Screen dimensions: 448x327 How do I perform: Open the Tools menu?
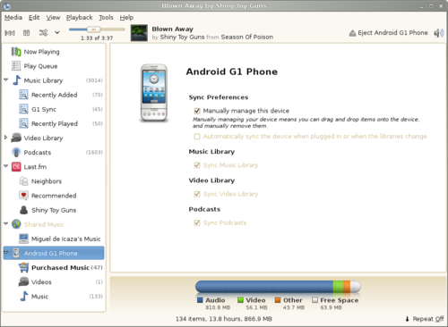point(106,18)
